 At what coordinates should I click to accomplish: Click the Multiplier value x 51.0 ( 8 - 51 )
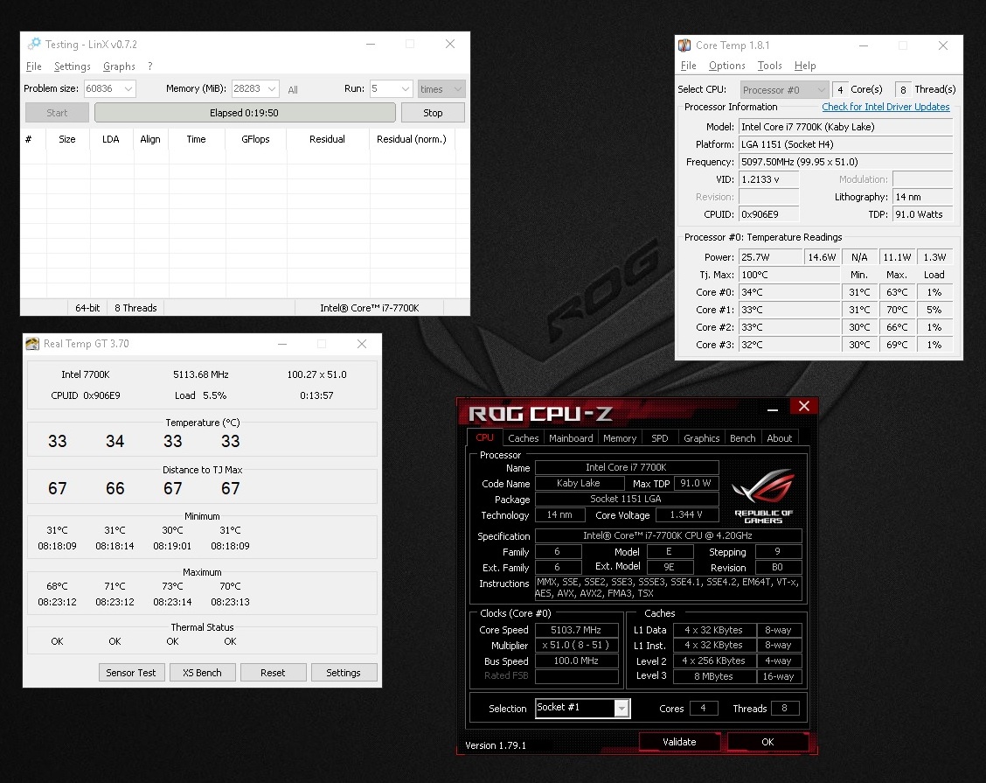[576, 645]
